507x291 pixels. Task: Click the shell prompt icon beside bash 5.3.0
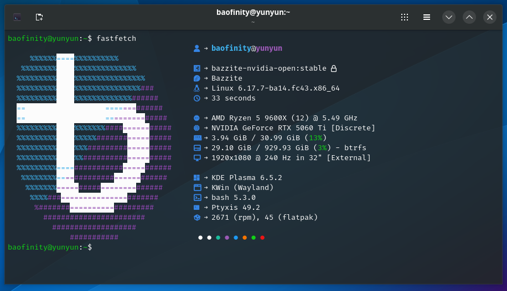[x=197, y=198]
